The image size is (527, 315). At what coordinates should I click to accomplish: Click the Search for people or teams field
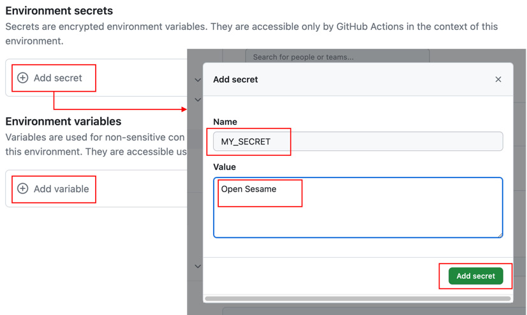[x=338, y=57]
